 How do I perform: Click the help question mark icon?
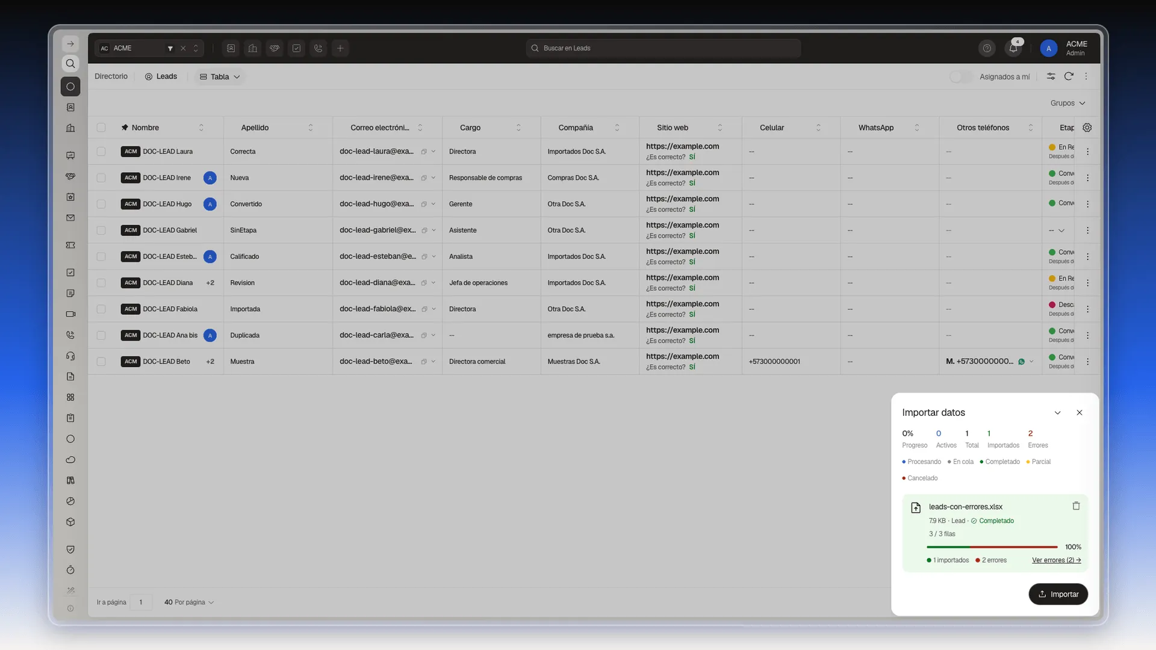[x=987, y=49]
